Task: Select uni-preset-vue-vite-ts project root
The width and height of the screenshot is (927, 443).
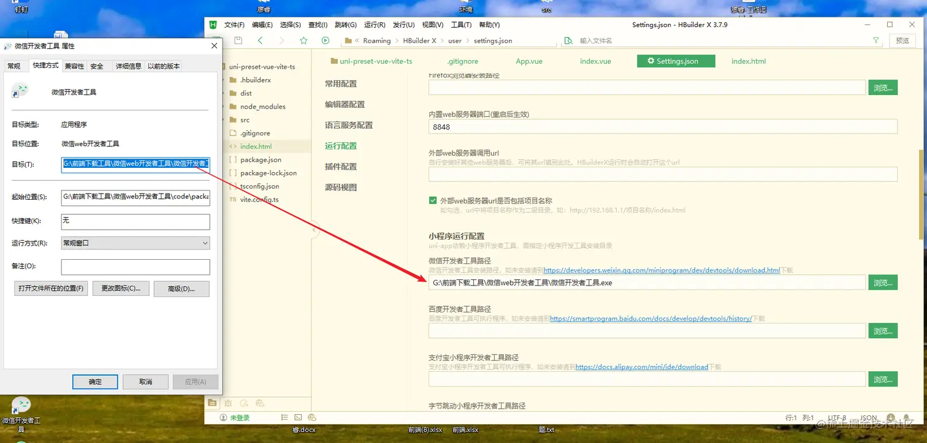Action: pyautogui.click(x=262, y=67)
